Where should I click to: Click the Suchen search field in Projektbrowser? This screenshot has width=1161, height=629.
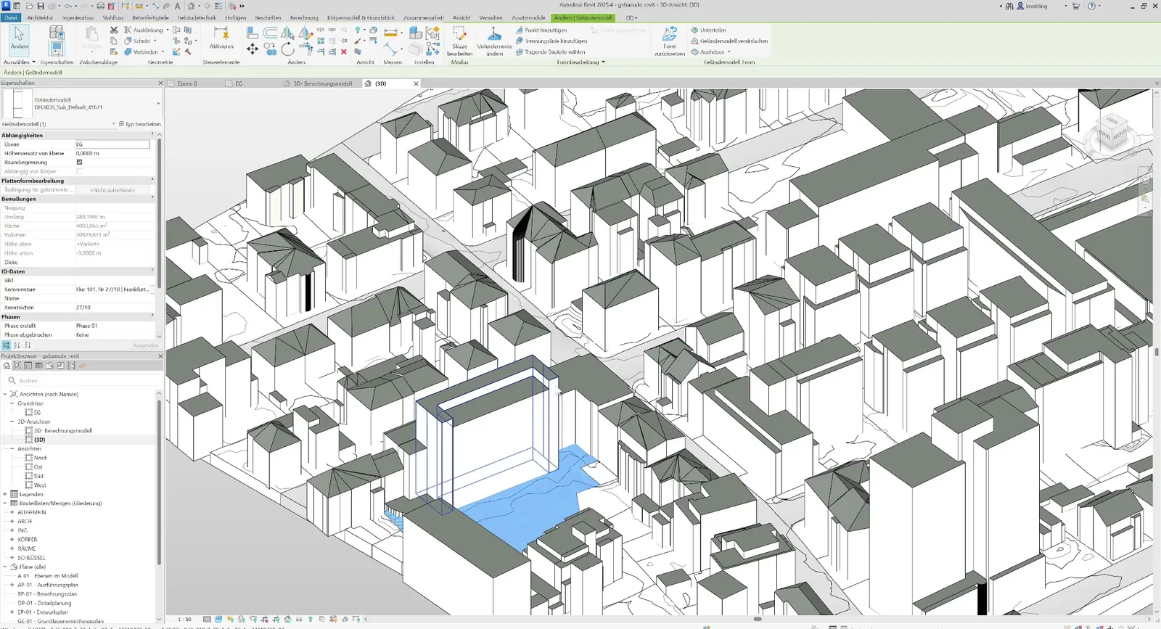point(81,380)
